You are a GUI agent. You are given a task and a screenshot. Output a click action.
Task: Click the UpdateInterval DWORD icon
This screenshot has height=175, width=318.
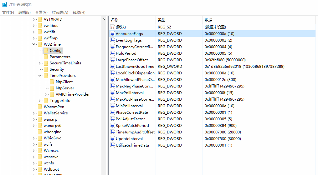coord(113,138)
